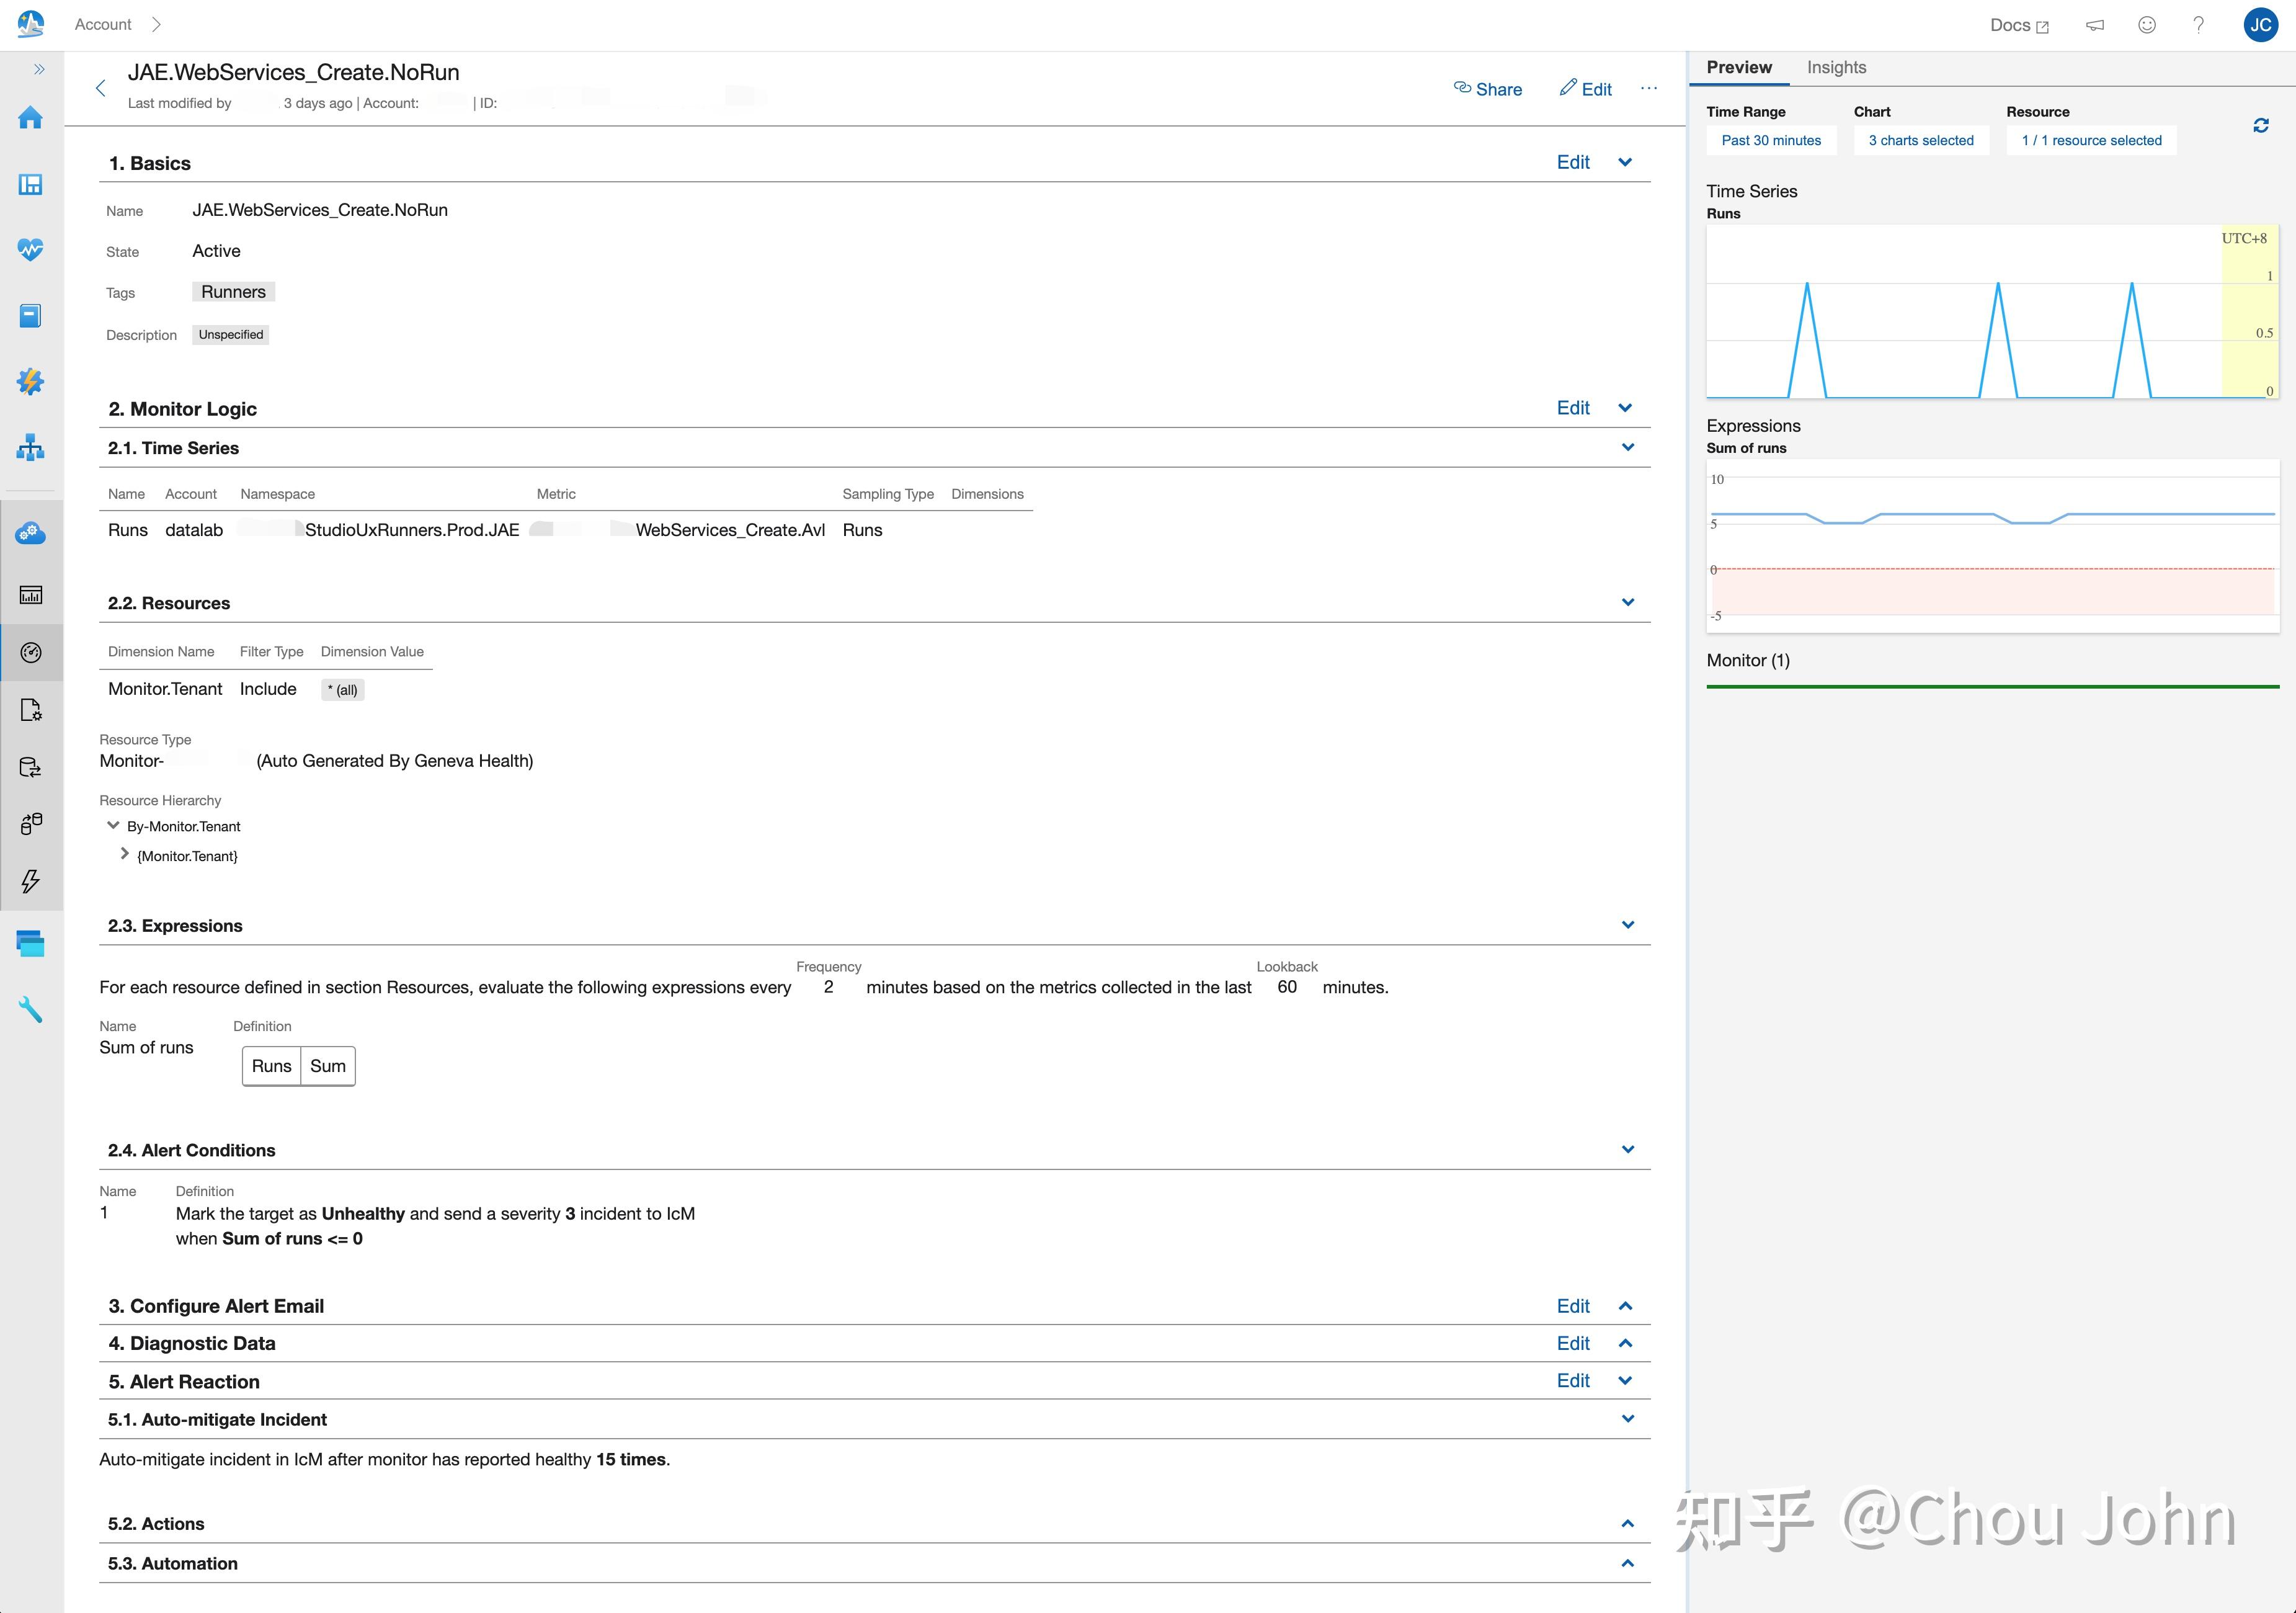Collapse the 1. Basics section
2296x1613 pixels.
[x=1625, y=162]
